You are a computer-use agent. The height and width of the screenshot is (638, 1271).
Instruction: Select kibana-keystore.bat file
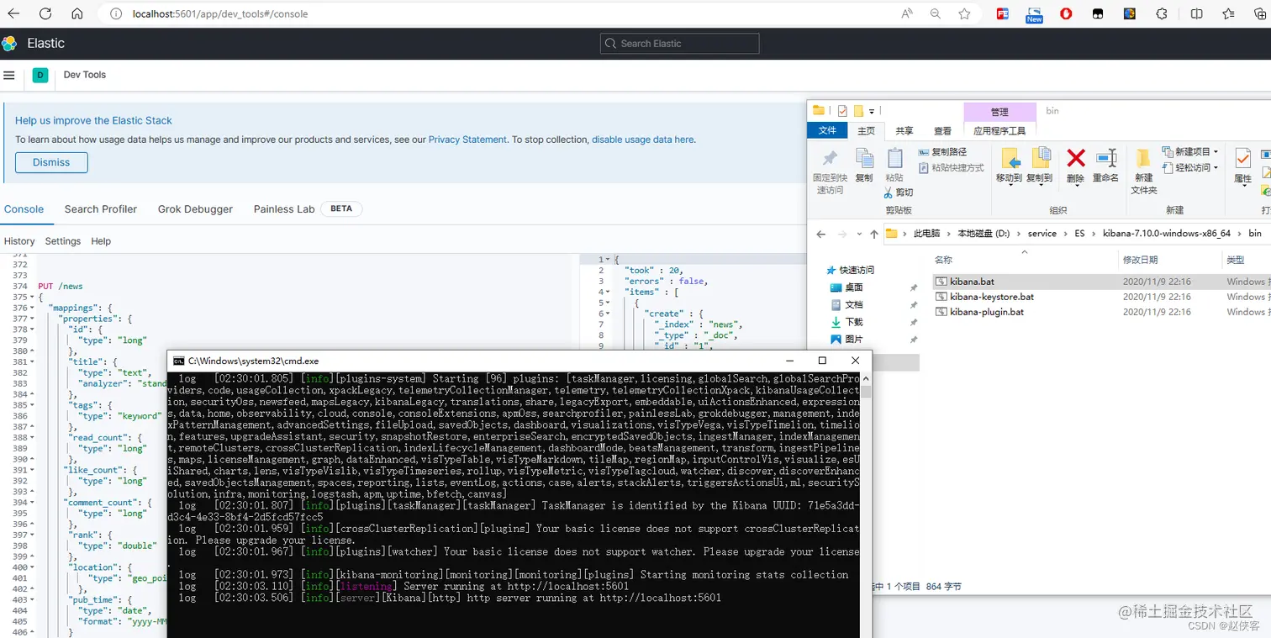point(992,297)
